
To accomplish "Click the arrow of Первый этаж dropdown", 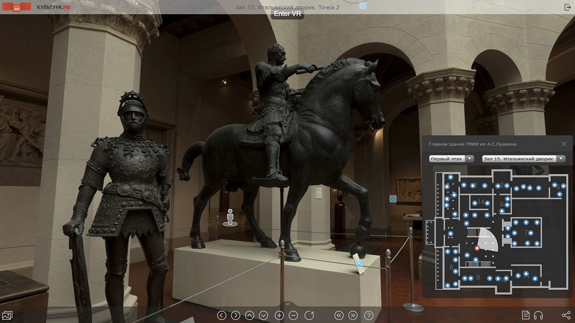I will tap(469, 159).
